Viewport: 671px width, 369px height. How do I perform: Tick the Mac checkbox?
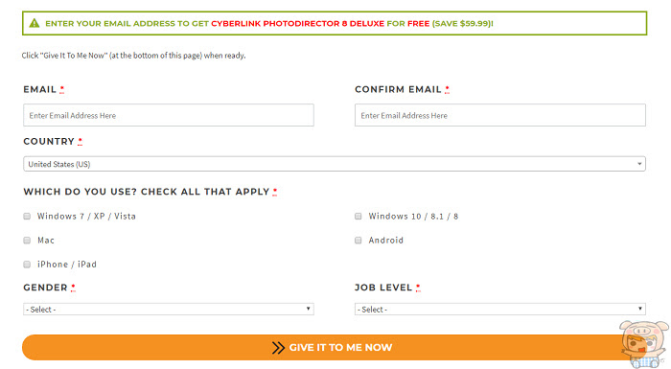point(27,241)
